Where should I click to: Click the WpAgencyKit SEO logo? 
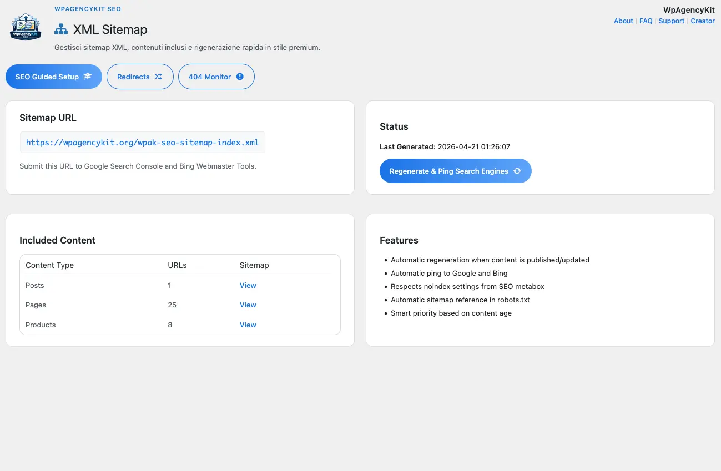(x=26, y=27)
